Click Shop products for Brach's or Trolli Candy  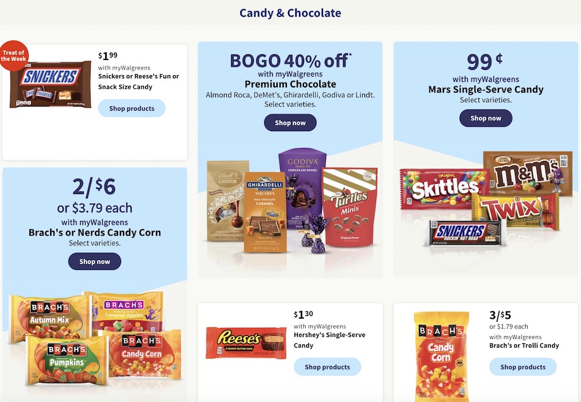point(523,367)
